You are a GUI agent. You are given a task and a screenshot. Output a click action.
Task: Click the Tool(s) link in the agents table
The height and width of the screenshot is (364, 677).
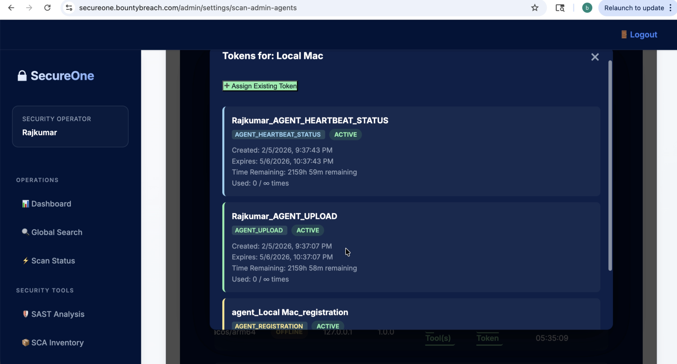438,338
